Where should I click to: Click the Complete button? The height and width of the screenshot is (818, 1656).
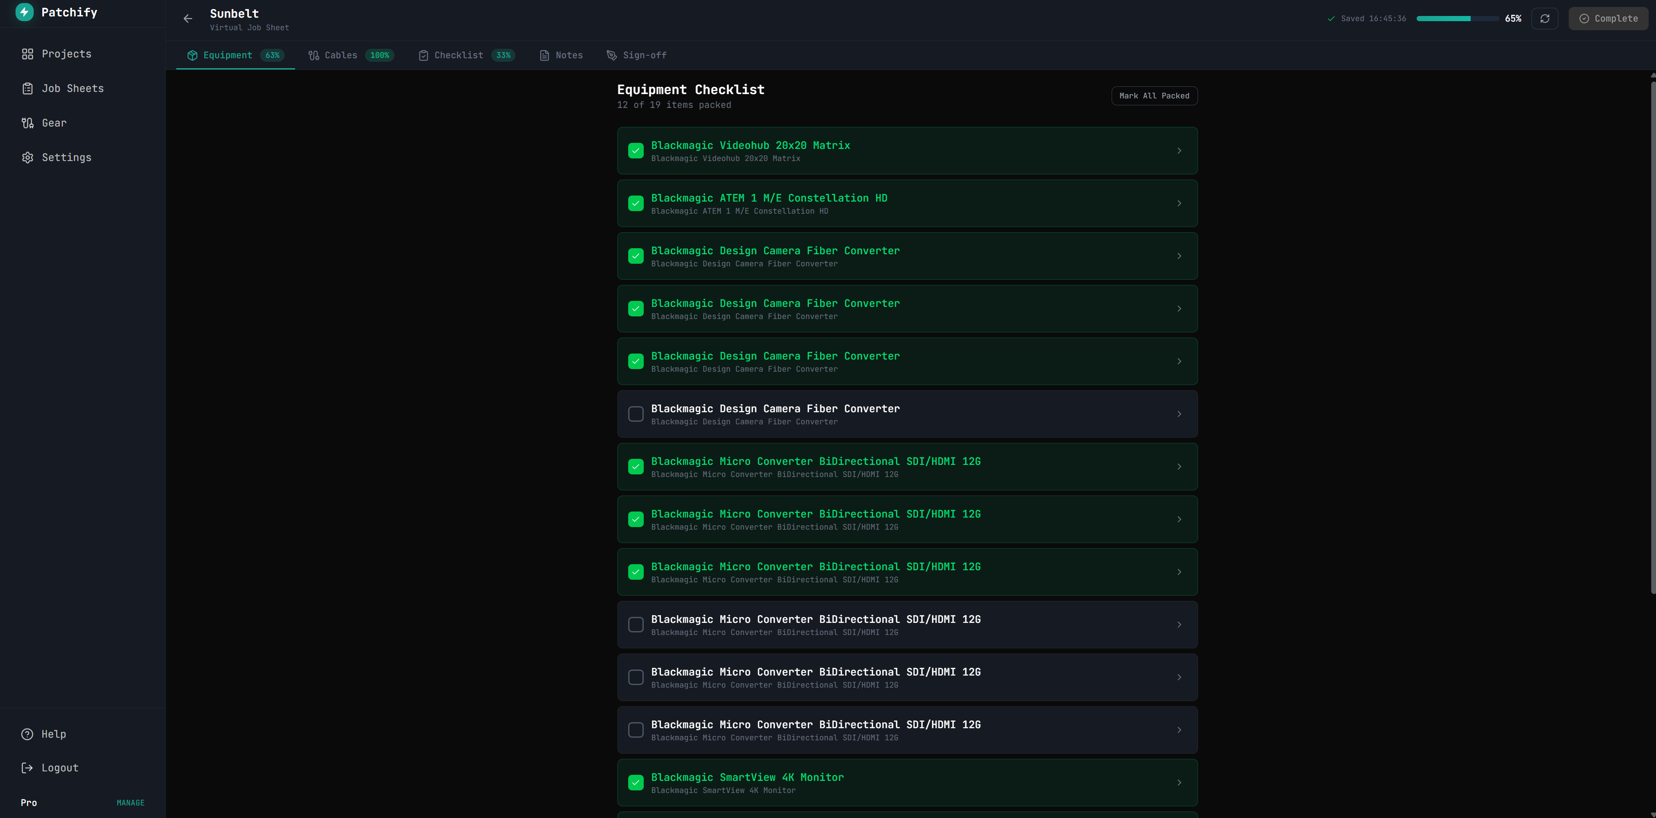click(1608, 18)
